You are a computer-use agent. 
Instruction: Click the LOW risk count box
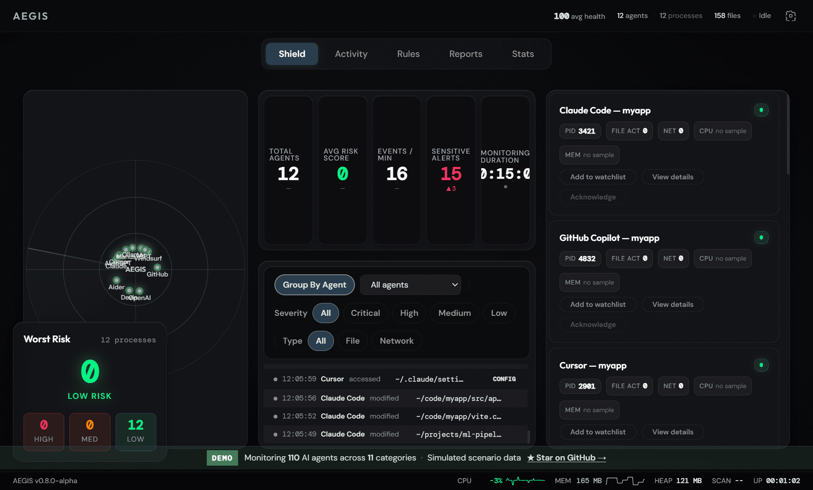click(x=136, y=431)
